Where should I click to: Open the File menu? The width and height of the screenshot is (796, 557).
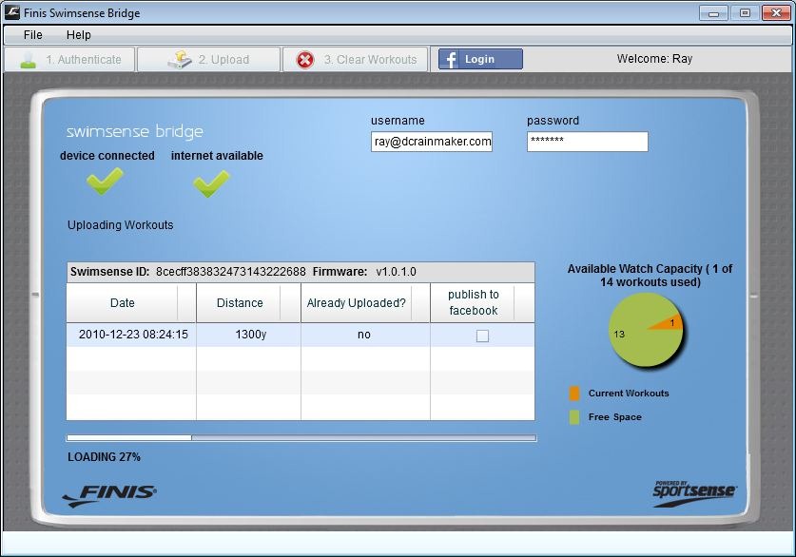tap(33, 35)
